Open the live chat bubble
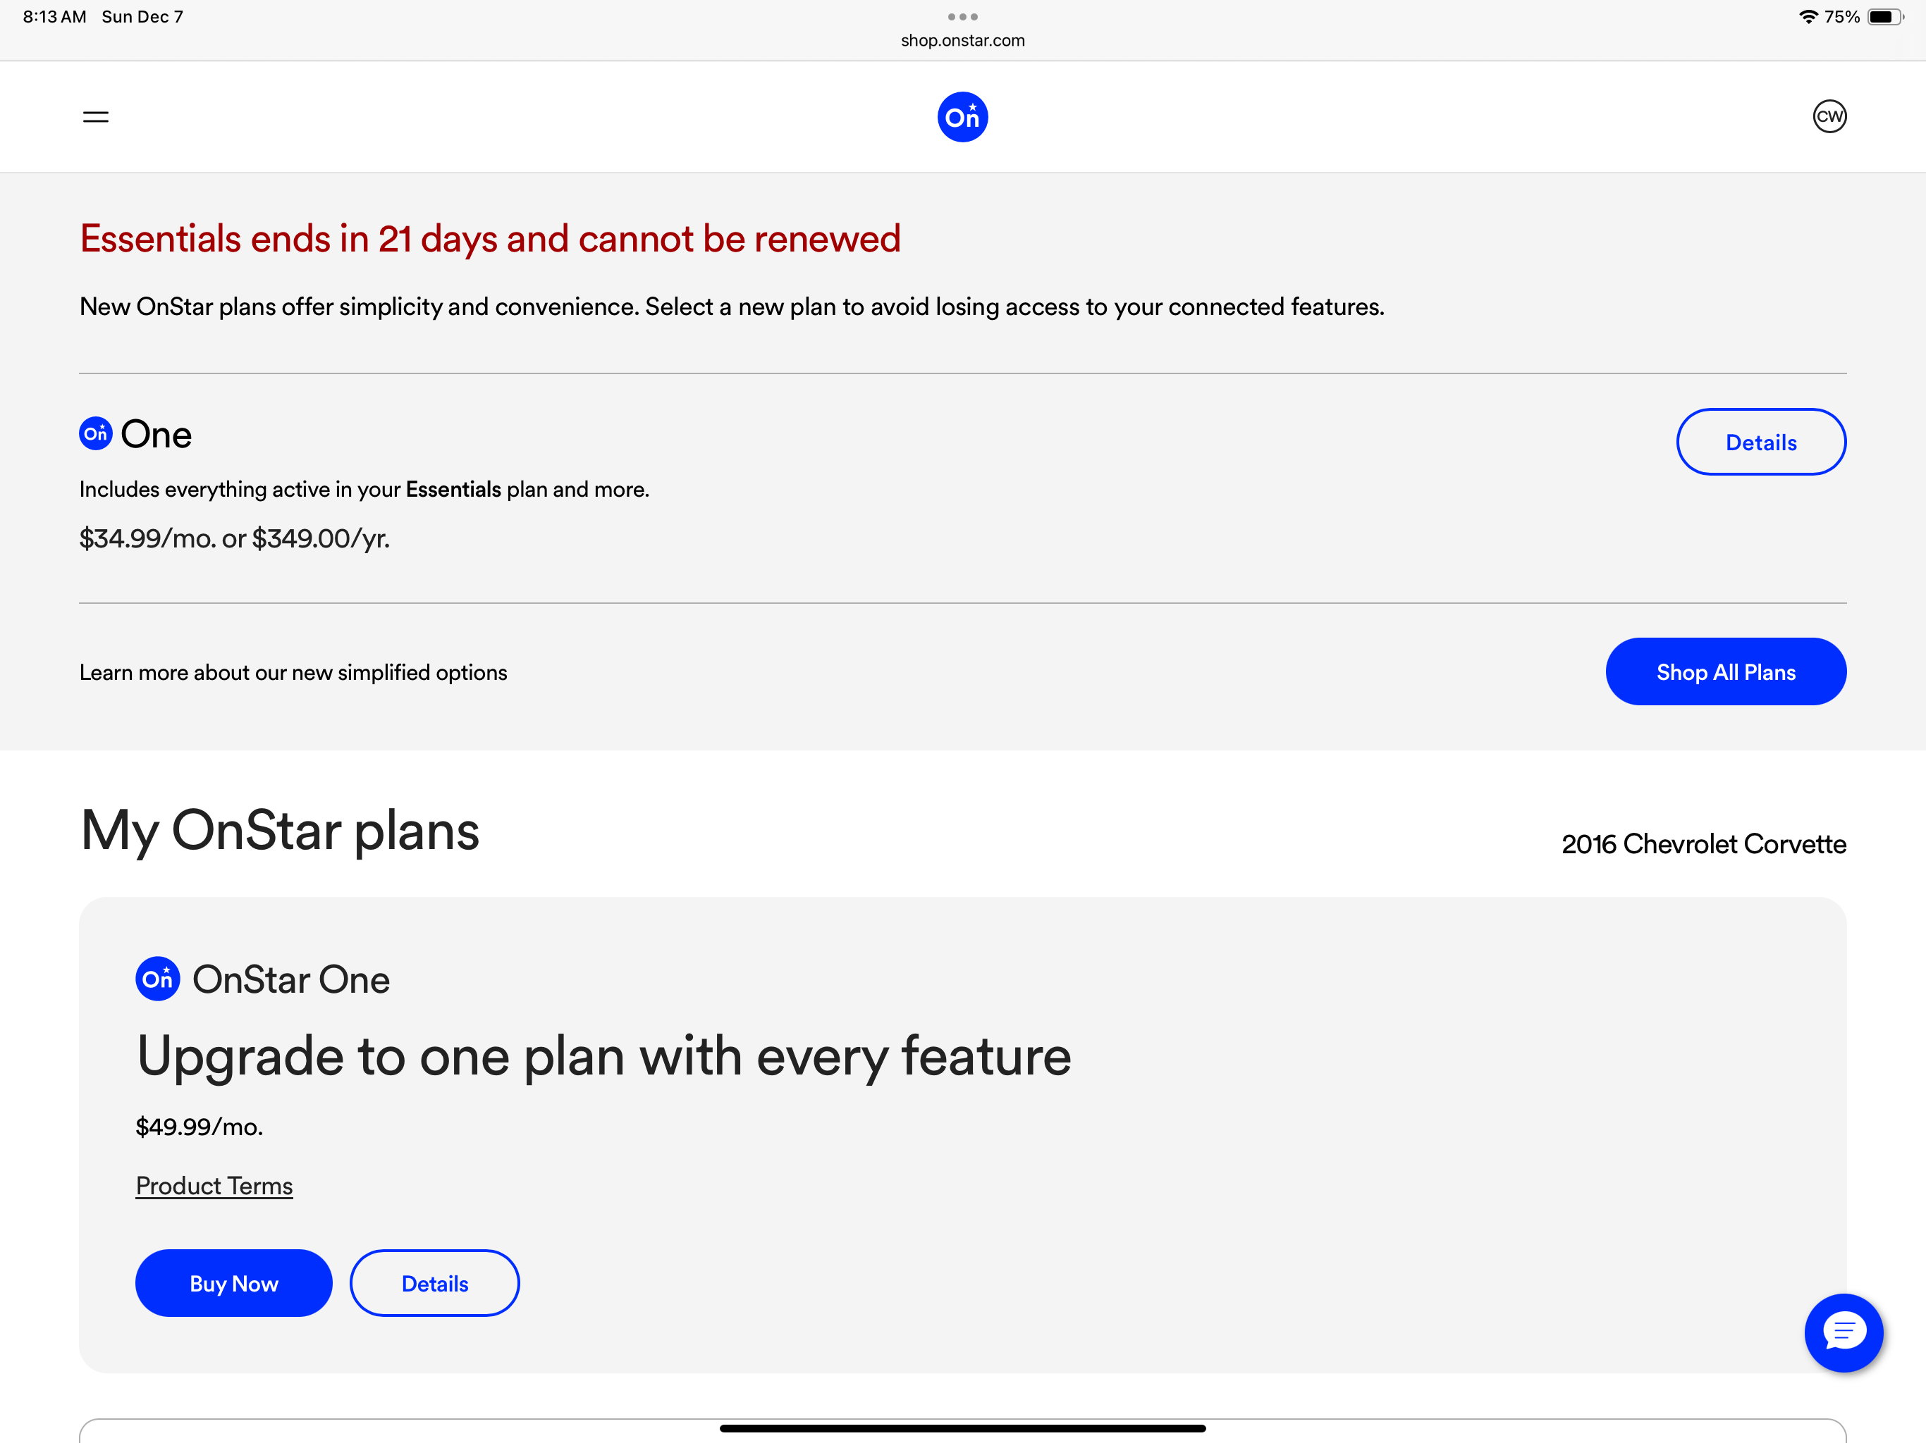Image resolution: width=1926 pixels, height=1443 pixels. [x=1844, y=1332]
